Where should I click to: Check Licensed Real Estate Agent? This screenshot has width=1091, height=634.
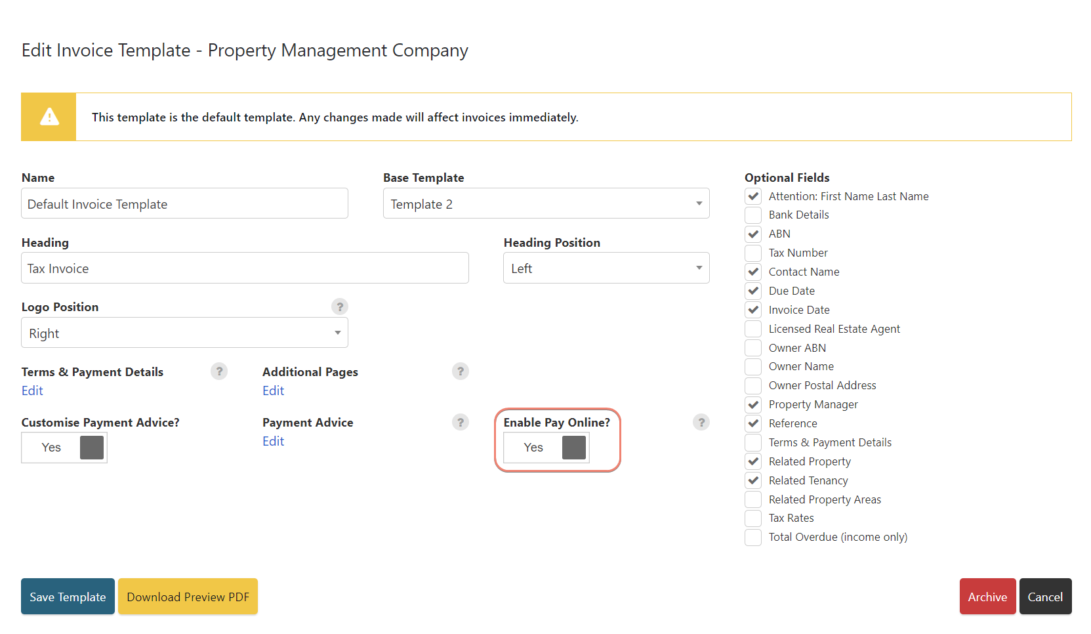click(753, 329)
